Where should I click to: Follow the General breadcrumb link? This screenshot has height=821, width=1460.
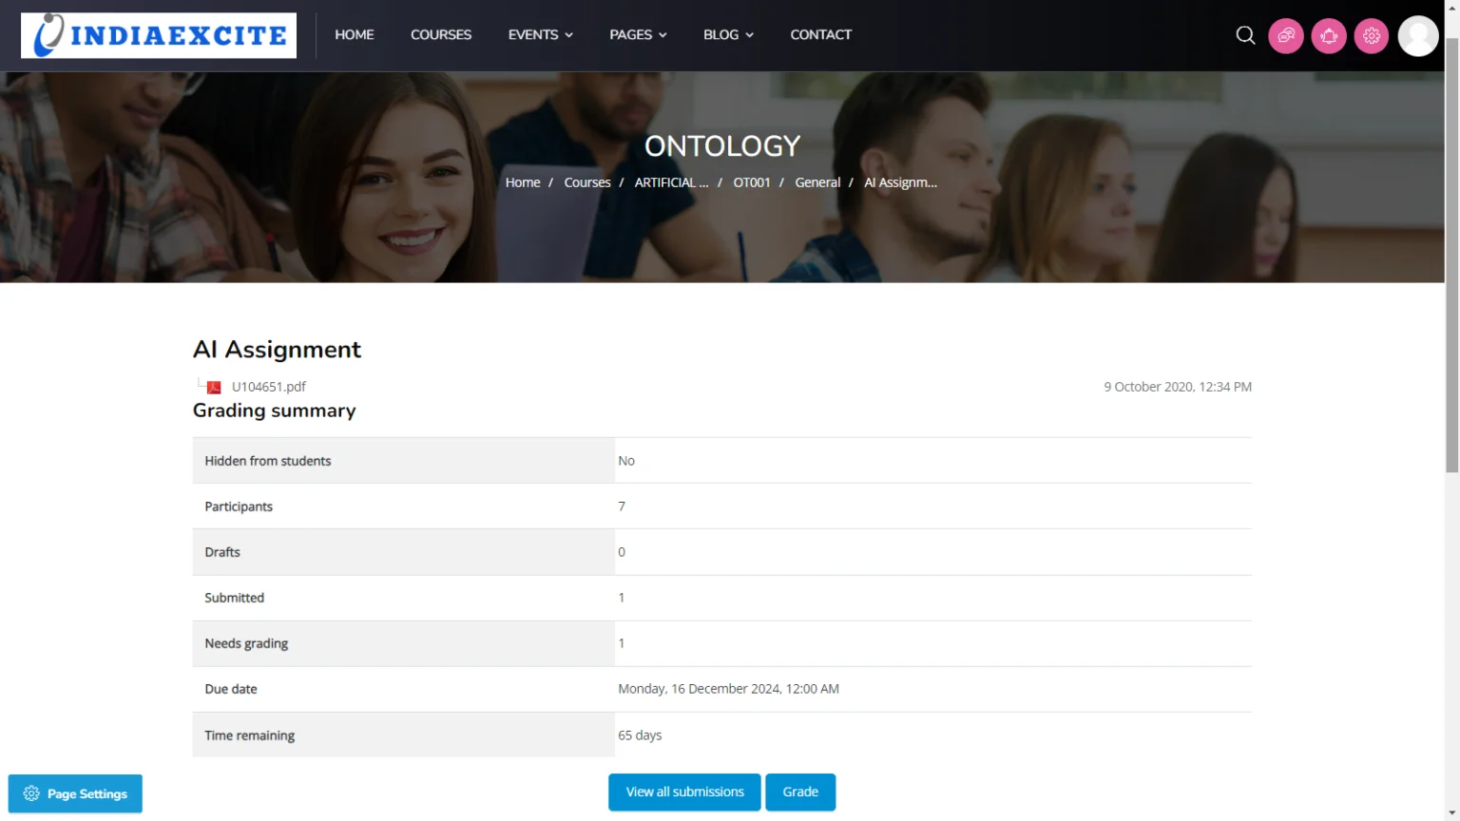(817, 182)
